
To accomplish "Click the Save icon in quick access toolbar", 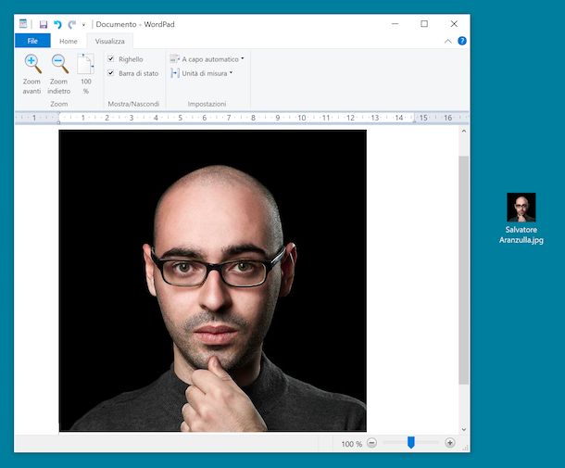I will (x=44, y=24).
